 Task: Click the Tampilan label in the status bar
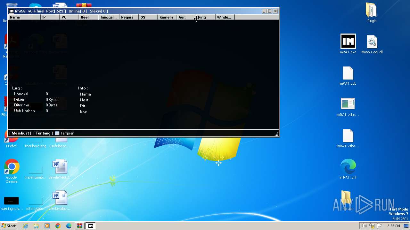point(67,133)
